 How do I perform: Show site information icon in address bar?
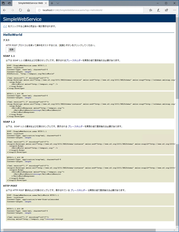coord(39,10)
